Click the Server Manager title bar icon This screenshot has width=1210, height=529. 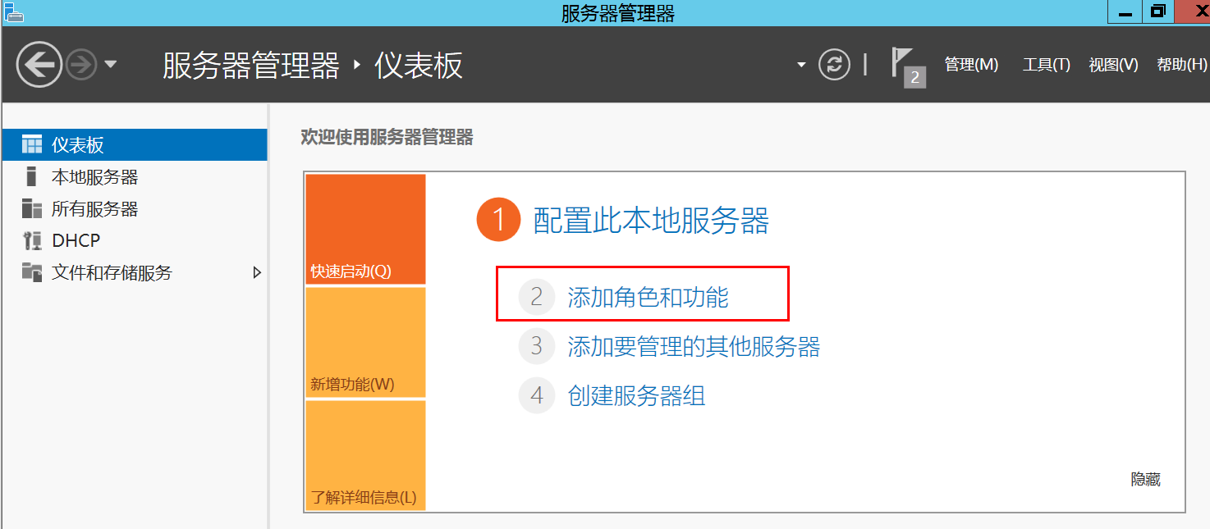point(13,11)
